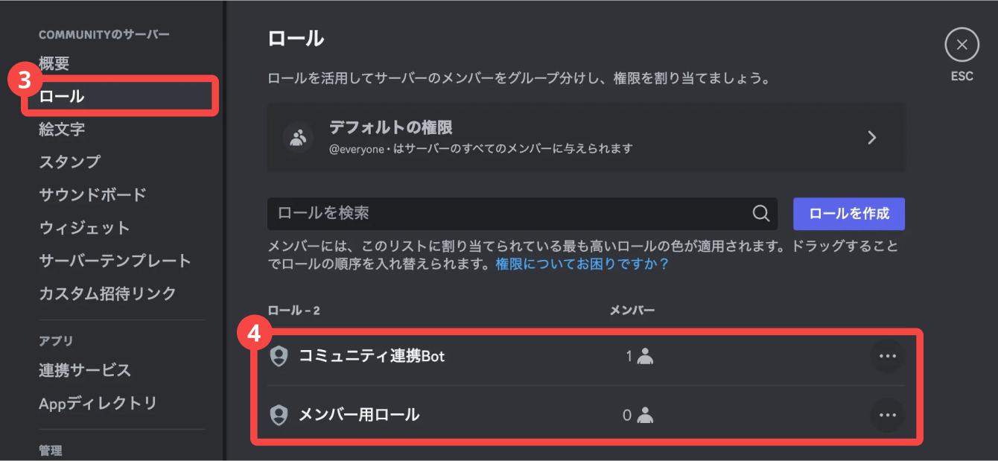Click the ESC close circle icon
Screen dimensions: 998x461
pyautogui.click(x=962, y=45)
